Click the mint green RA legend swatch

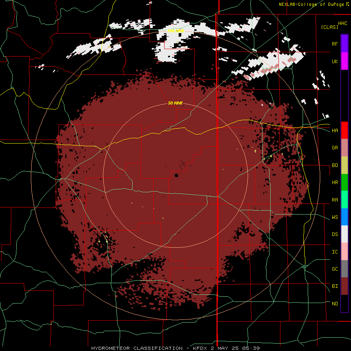pos(344,200)
